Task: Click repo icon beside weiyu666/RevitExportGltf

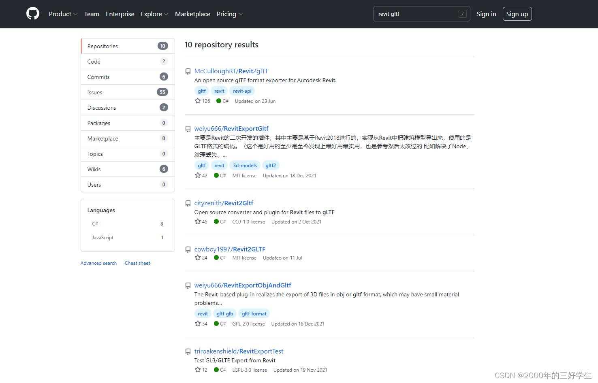Action: coord(188,129)
